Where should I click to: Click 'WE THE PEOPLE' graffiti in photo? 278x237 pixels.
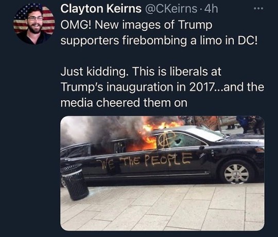[145, 160]
